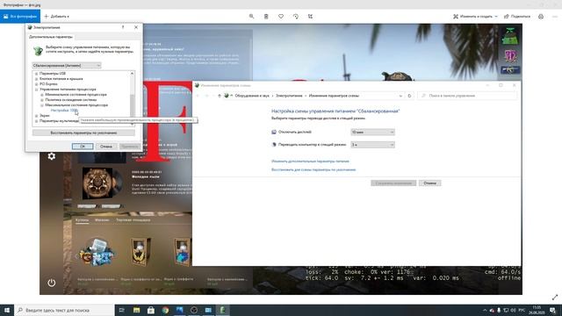The width and height of the screenshot is (562, 316).
Task: Click the 'Поделиться' share button
Action: [517, 17]
